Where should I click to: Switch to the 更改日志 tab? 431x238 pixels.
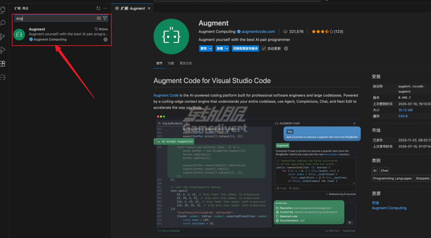[x=186, y=63]
